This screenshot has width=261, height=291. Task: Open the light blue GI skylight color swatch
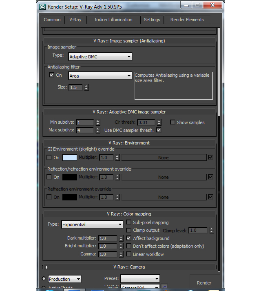(70, 158)
